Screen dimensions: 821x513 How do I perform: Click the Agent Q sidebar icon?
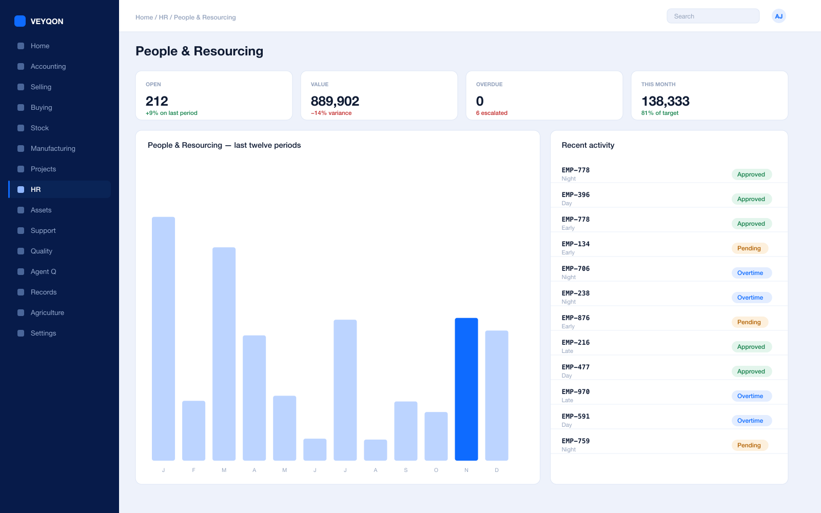click(x=21, y=271)
